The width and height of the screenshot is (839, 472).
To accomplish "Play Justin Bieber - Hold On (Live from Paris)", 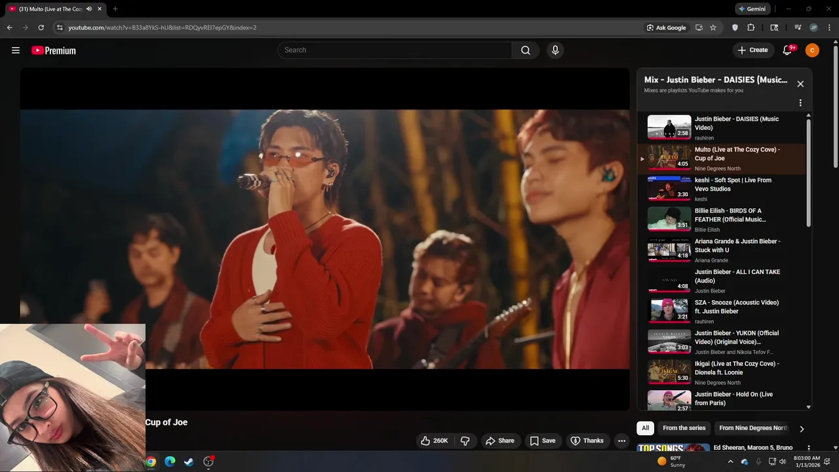I will (x=721, y=399).
